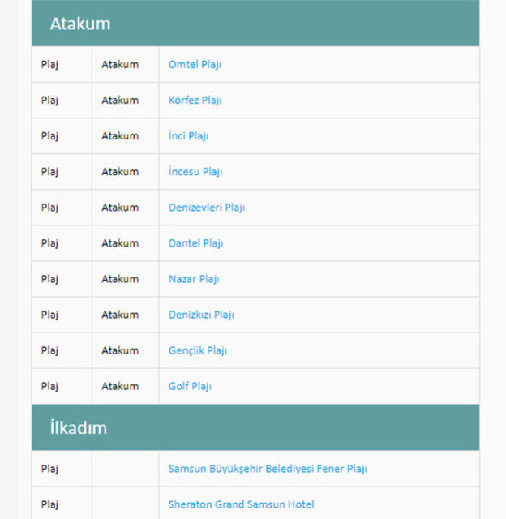Open the Golf Plajı link
Screen dimensions: 506x519
coord(190,386)
